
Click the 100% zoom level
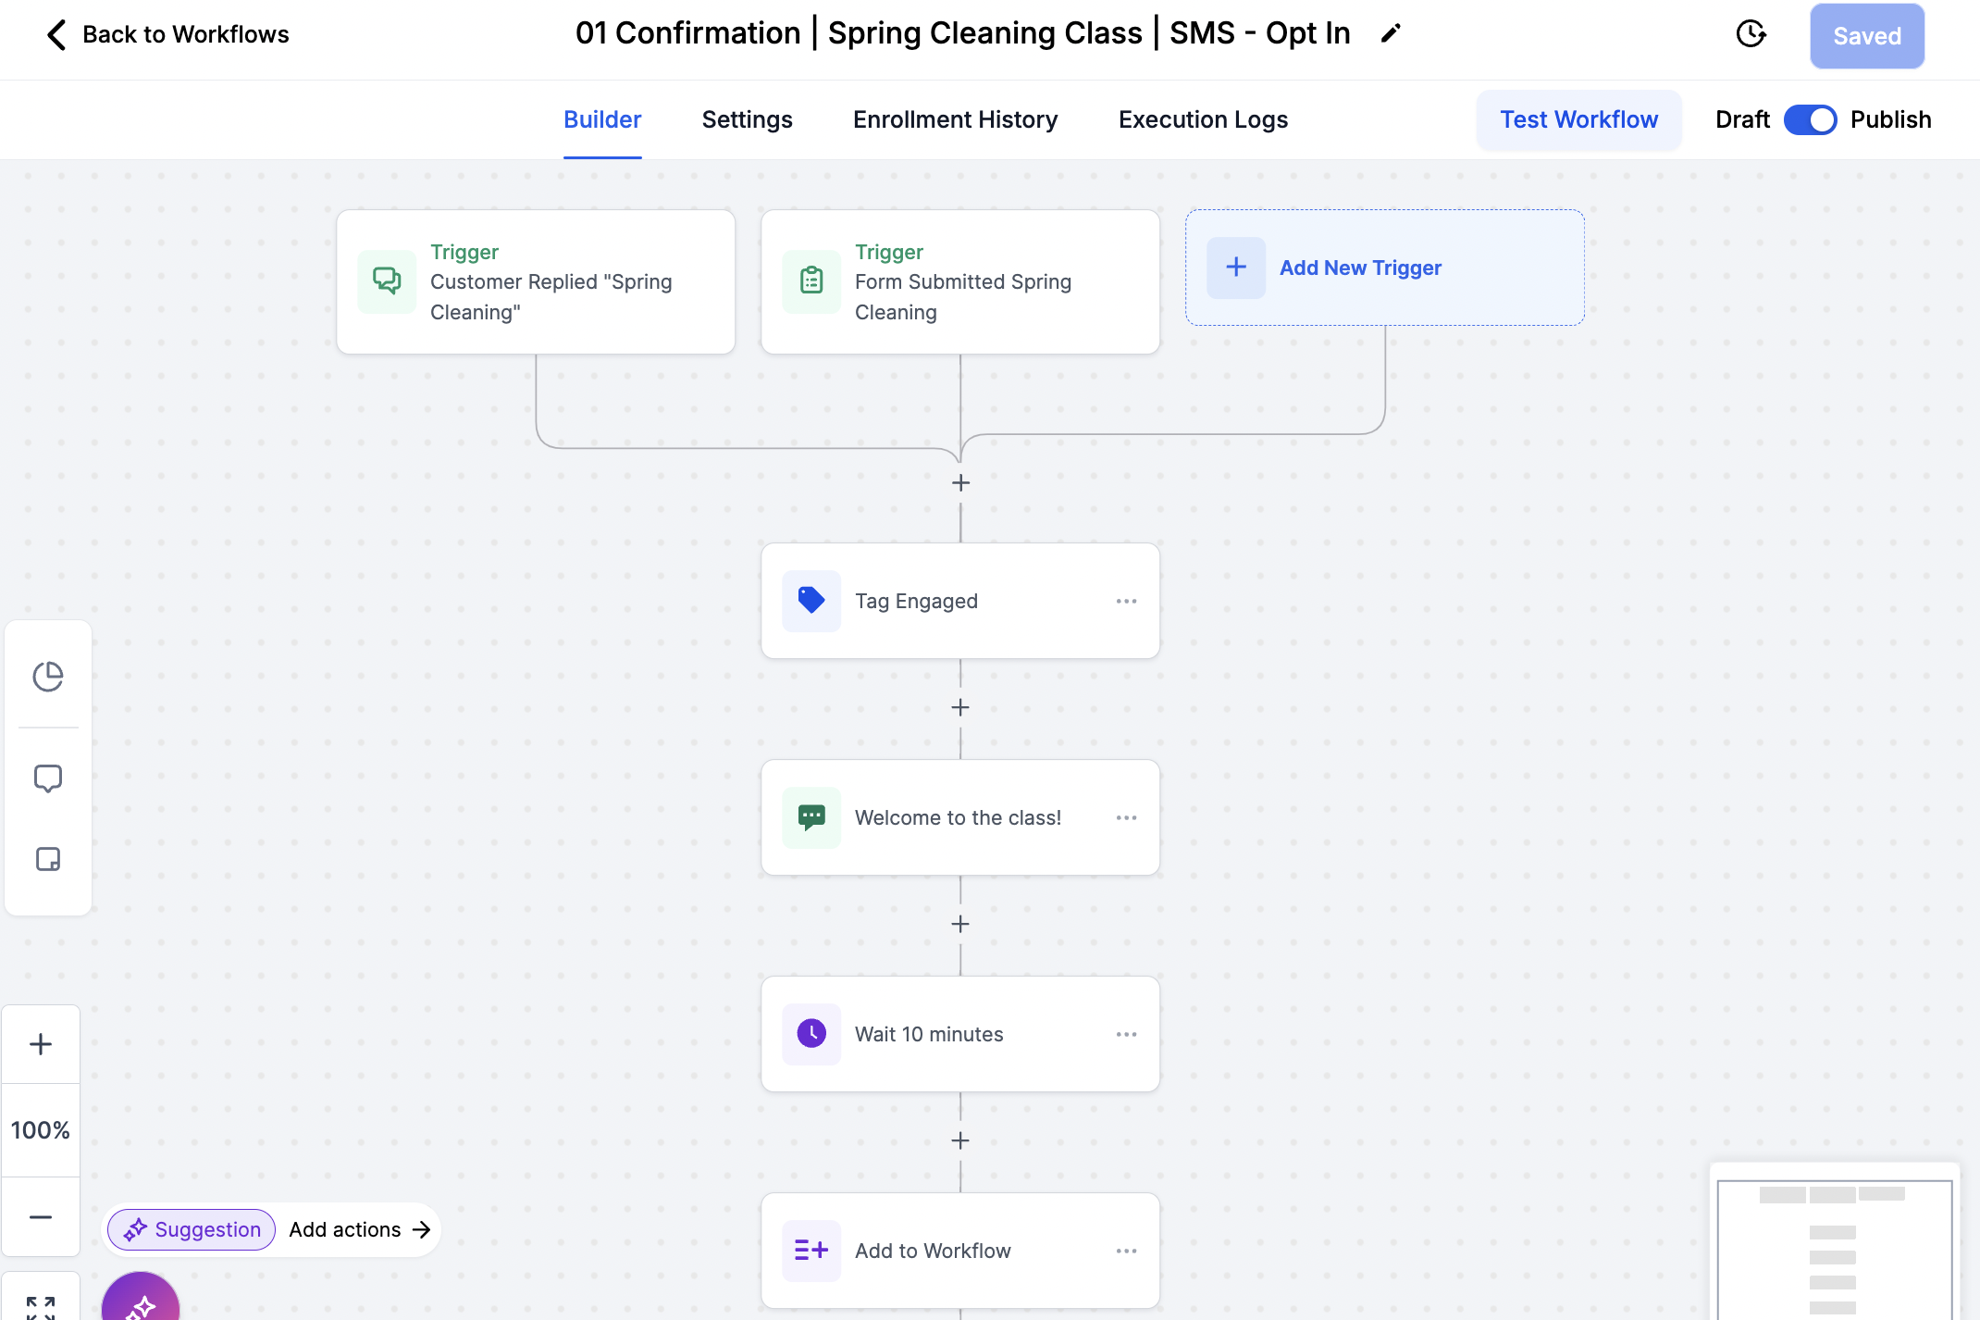pos(41,1130)
